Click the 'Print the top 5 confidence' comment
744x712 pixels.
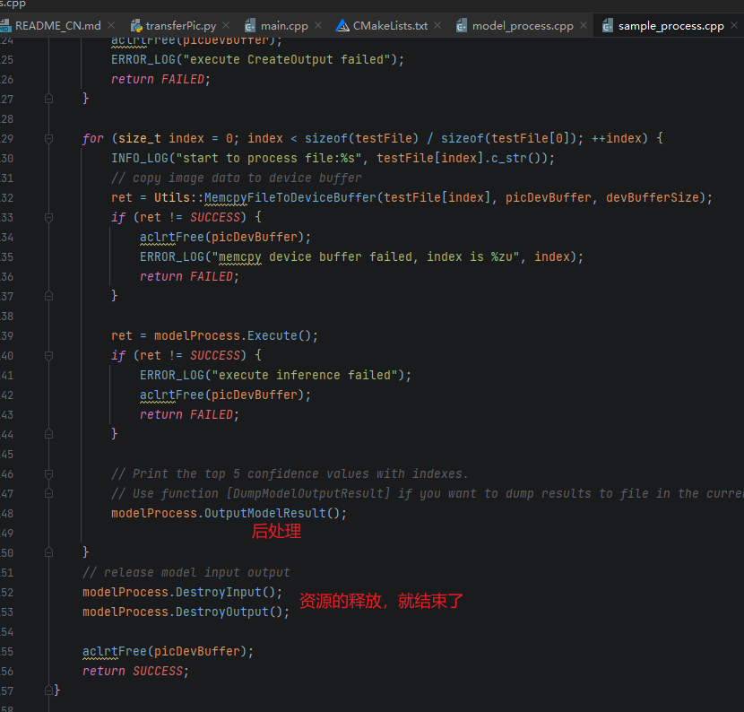(x=290, y=473)
